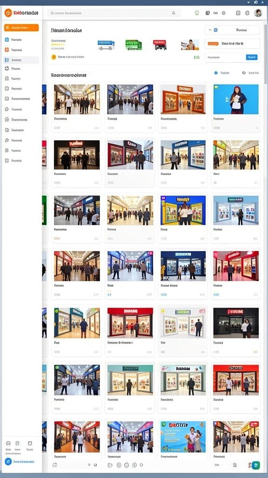Click the green truck icon
The width and height of the screenshot is (268, 478).
pos(134,45)
